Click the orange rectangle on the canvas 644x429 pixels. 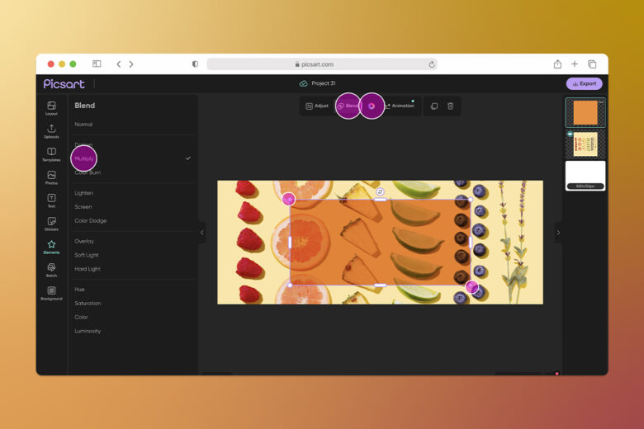(x=380, y=243)
